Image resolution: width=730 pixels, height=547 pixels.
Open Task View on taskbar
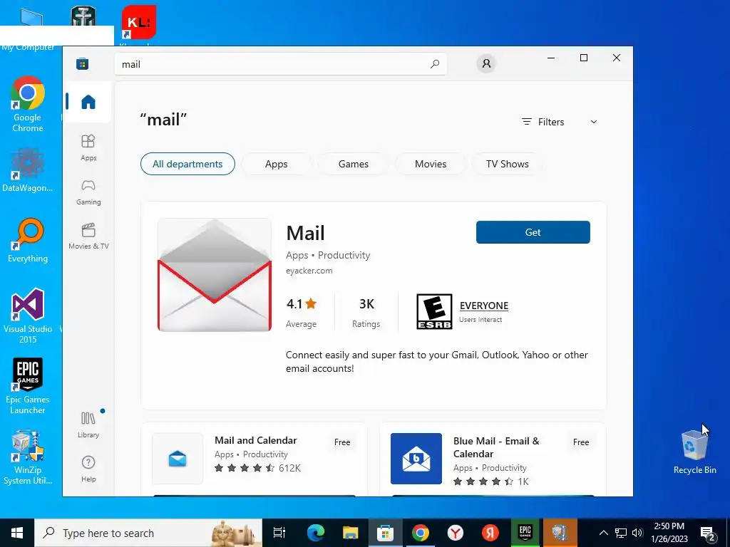(x=279, y=533)
